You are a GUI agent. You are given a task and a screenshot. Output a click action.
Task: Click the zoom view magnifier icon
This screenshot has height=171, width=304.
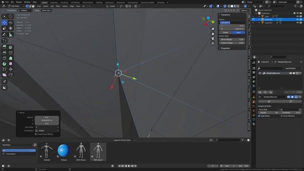tap(213, 29)
